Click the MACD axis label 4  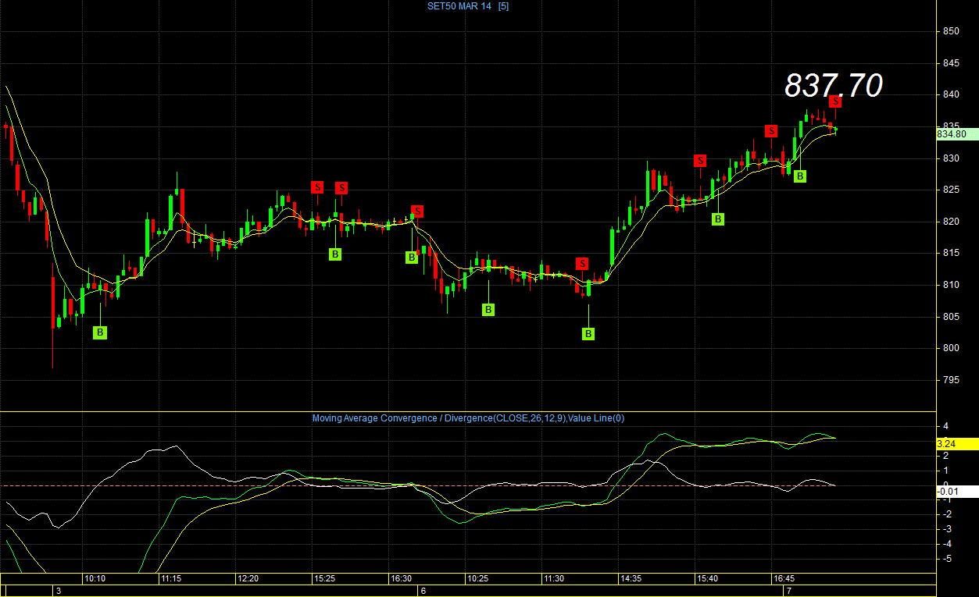pyautogui.click(x=945, y=426)
